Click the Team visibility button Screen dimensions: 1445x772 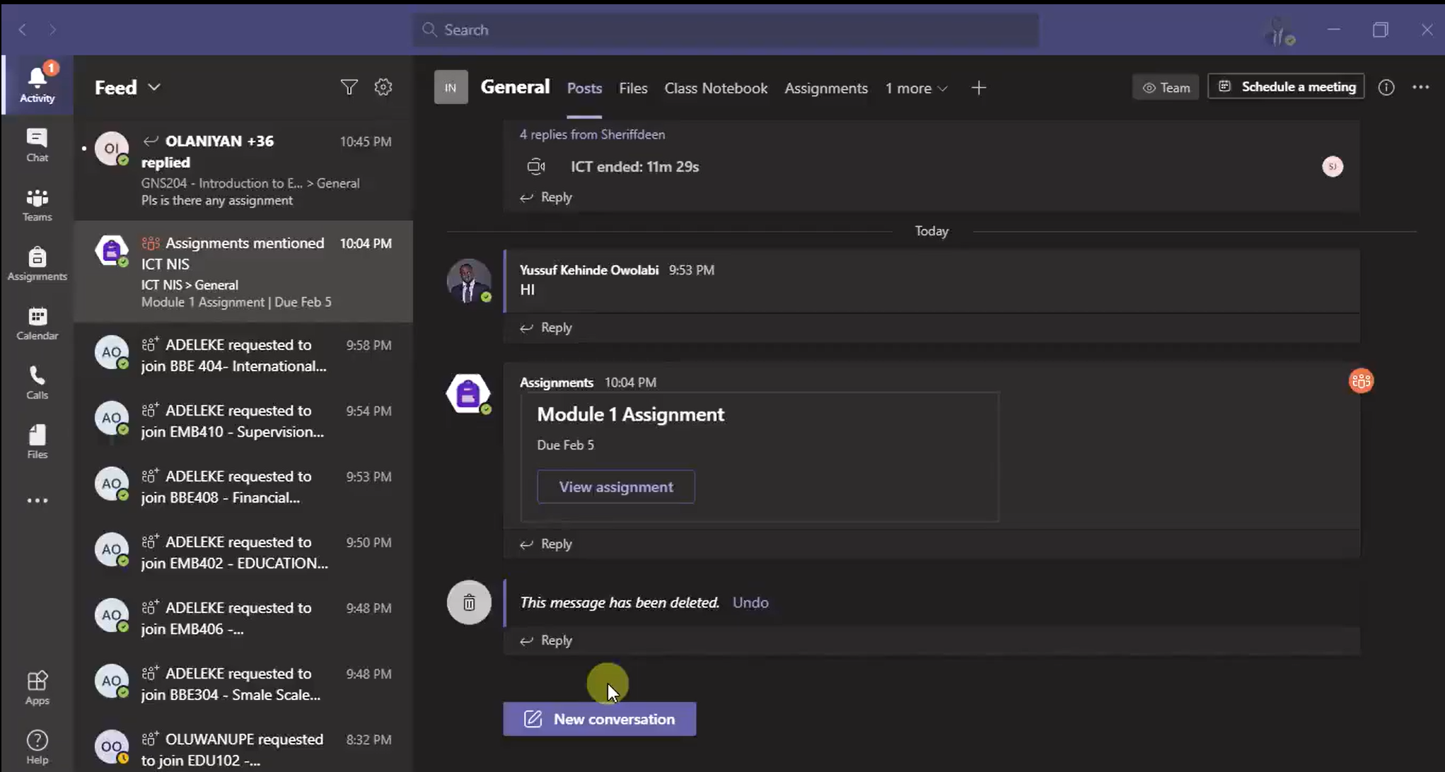[1166, 88]
